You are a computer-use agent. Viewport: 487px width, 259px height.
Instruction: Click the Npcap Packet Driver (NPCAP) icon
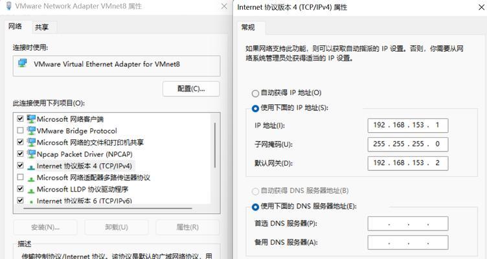tap(31, 153)
